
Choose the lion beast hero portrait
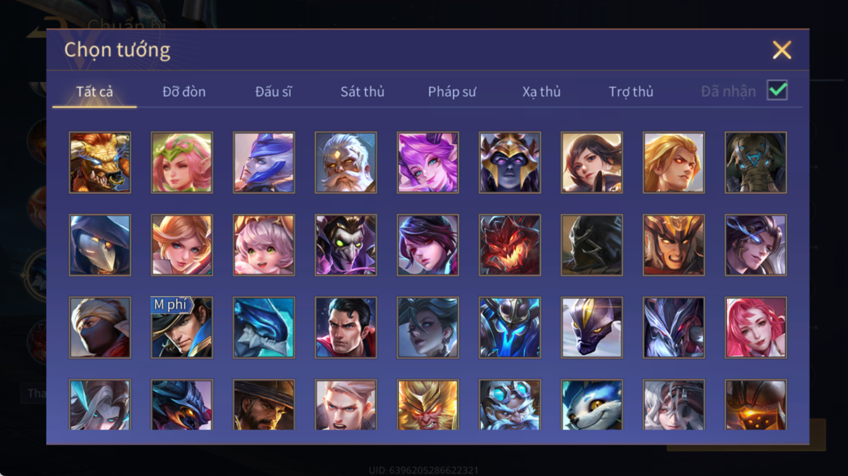100,163
